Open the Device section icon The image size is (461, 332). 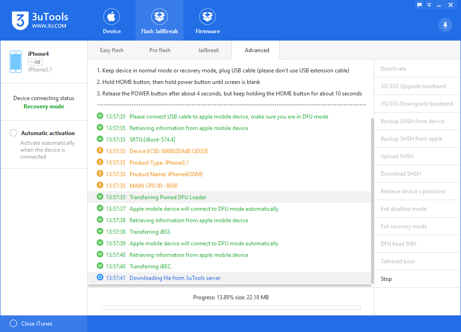coord(112,17)
